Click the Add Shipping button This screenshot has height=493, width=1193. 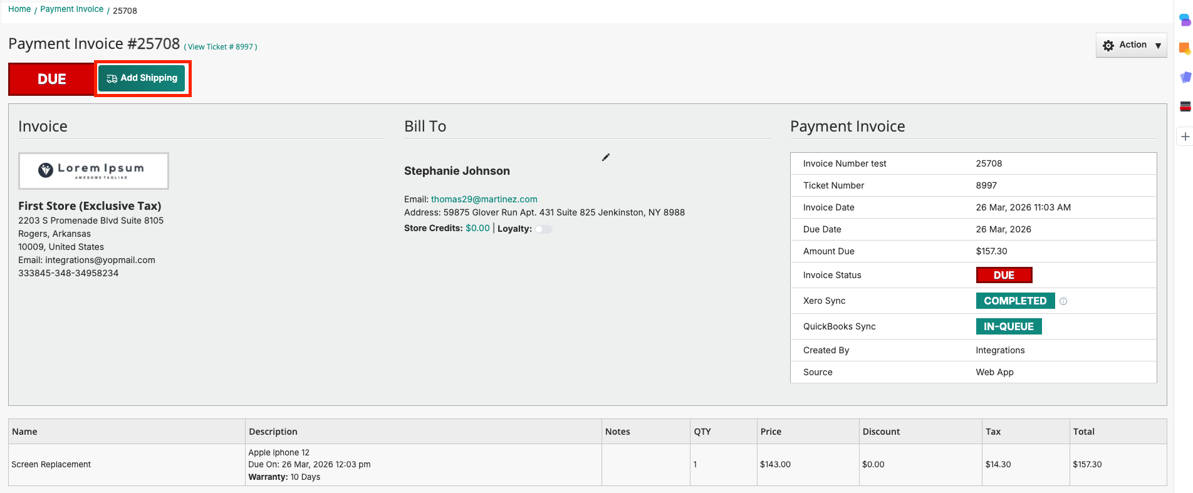142,78
